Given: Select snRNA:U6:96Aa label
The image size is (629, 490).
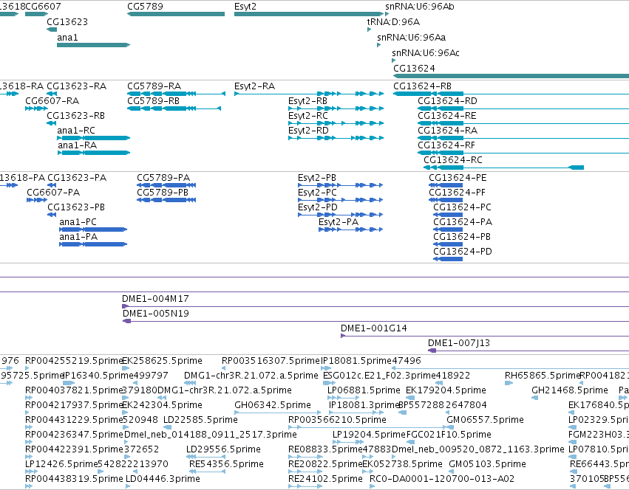Looking at the screenshot, I should pyautogui.click(x=411, y=38).
